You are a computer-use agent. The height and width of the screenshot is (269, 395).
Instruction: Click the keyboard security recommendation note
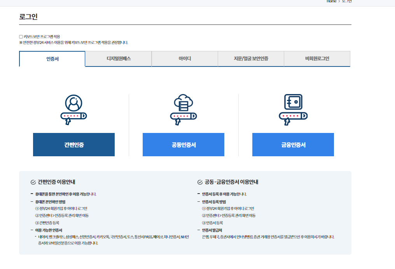(73, 43)
